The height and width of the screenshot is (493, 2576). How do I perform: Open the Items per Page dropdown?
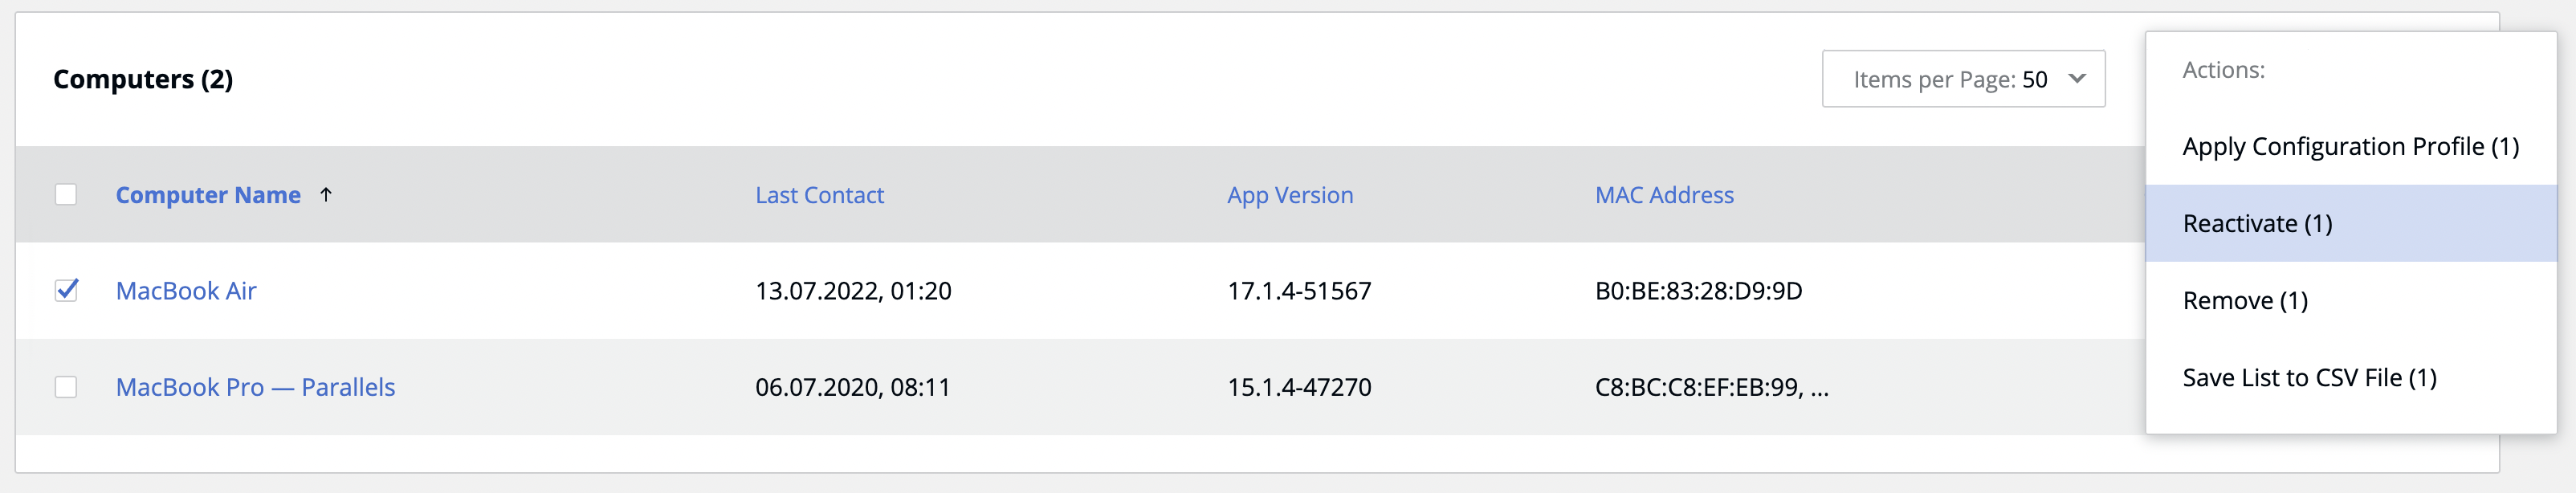[x=1962, y=79]
